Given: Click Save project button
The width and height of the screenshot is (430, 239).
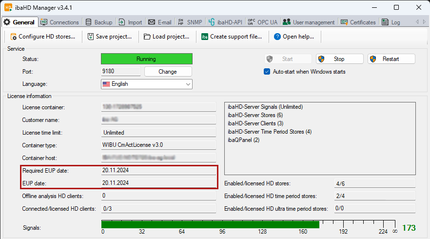Looking at the screenshot, I should click(110, 37).
